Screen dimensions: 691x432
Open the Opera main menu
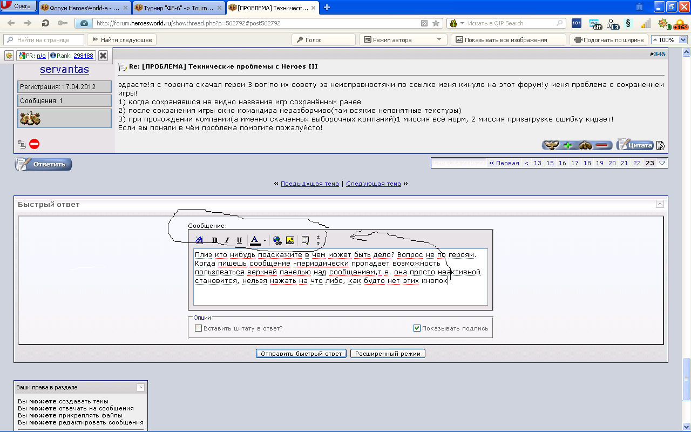[19, 6]
